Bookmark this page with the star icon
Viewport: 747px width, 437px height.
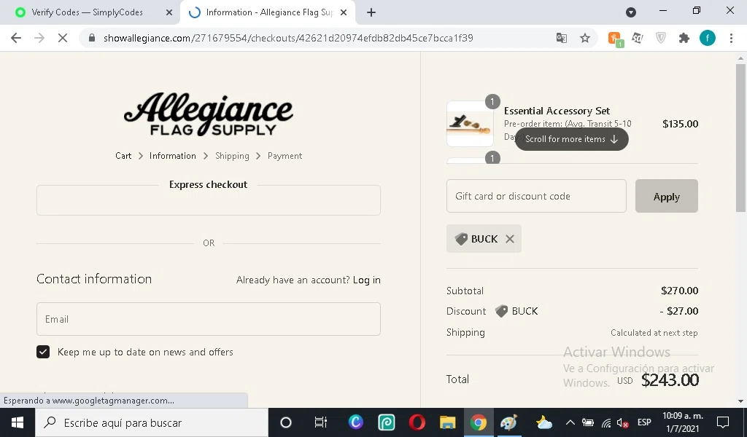tap(585, 38)
